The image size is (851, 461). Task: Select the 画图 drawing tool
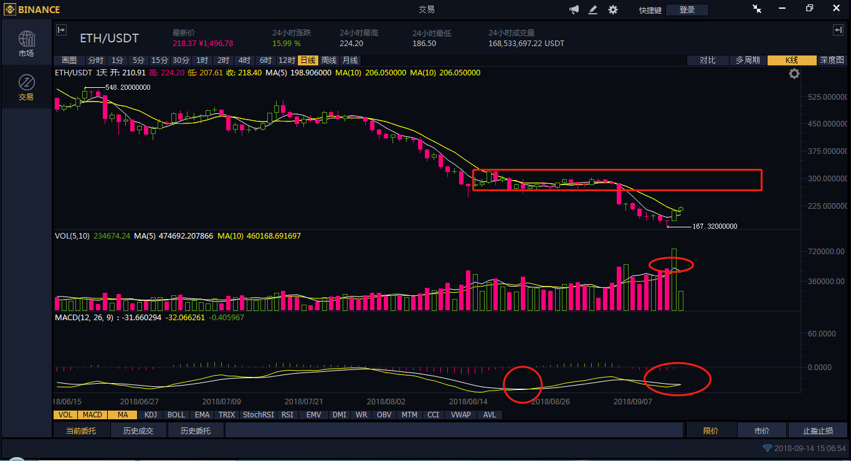(x=69, y=60)
